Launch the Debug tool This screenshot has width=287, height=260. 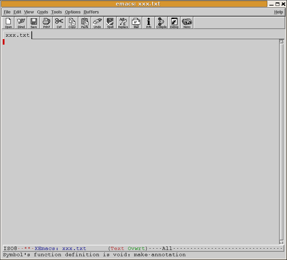coord(174,23)
